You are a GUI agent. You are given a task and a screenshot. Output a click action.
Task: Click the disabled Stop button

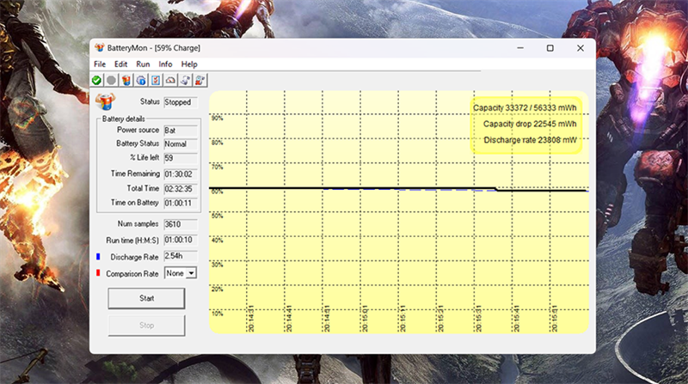click(x=146, y=326)
